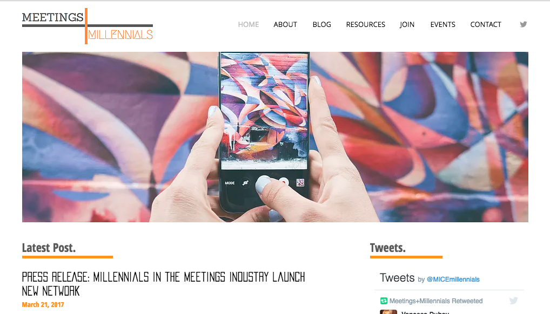550x314 pixels.
Task: Click the Meetings Millennials logo
Action: (x=88, y=26)
